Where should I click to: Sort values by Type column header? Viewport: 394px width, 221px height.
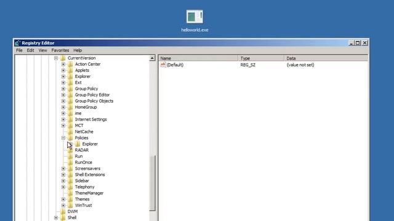point(261,58)
